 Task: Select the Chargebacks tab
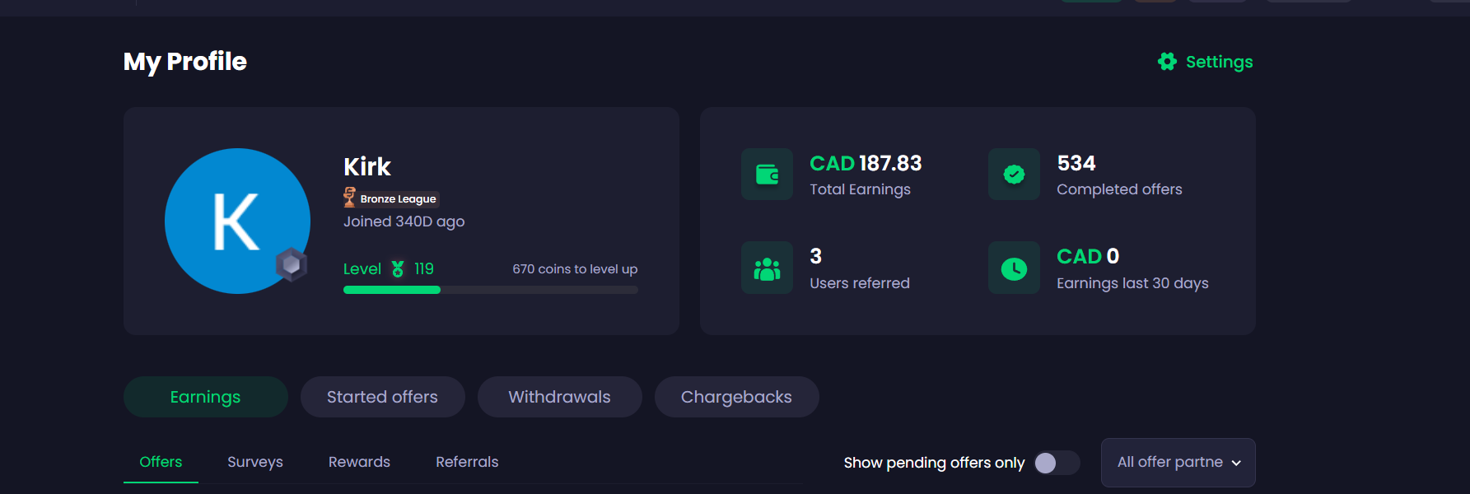pyautogui.click(x=736, y=397)
